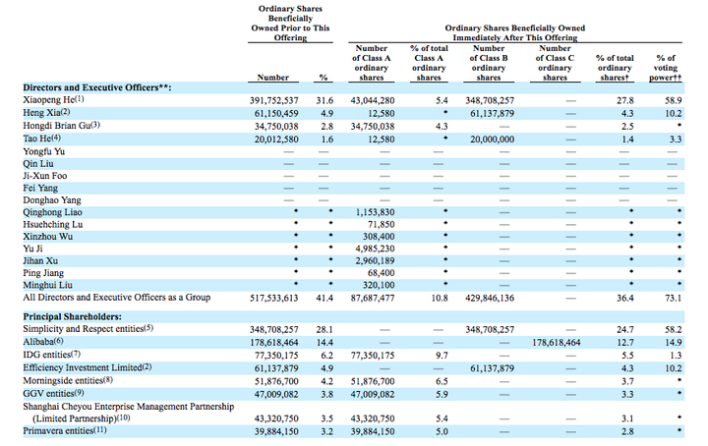Click the Xiaopeng He row name
Image resolution: width=708 pixels, height=446 pixels.
(48, 99)
